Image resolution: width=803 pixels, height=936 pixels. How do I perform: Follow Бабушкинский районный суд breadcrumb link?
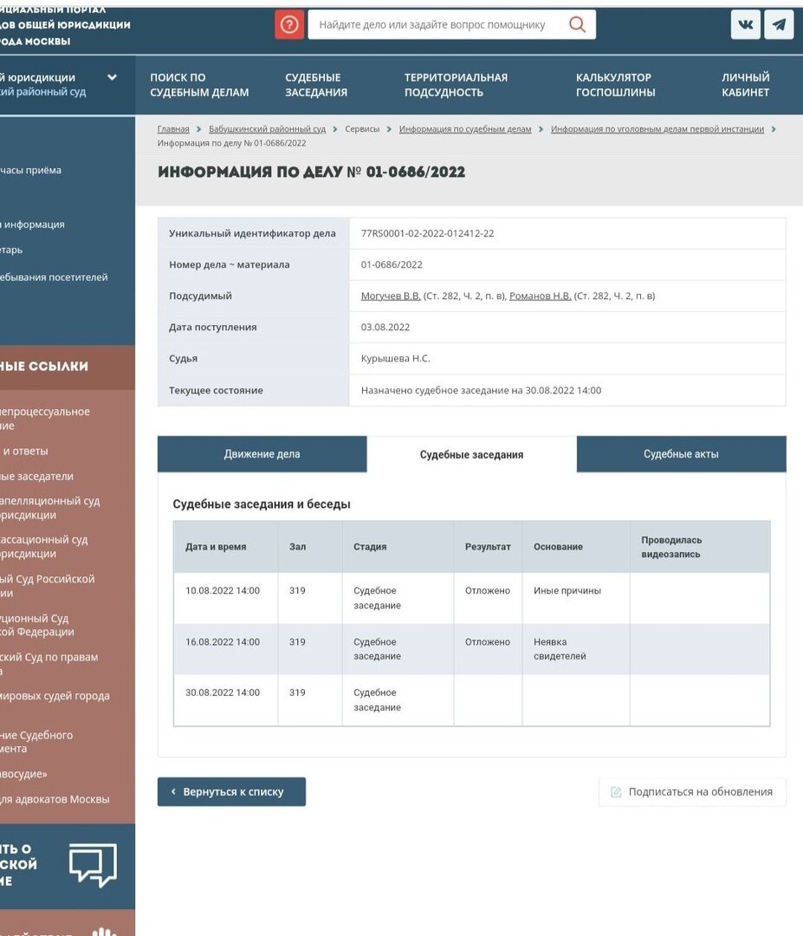pos(268,129)
